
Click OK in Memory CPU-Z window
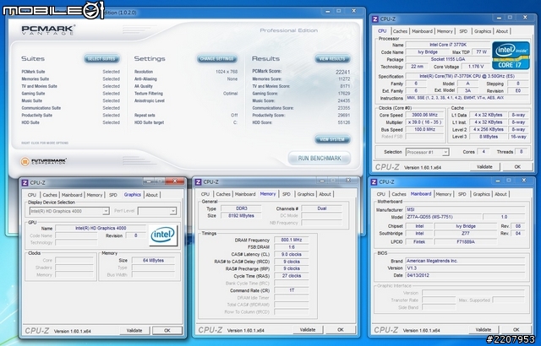coord(340,330)
